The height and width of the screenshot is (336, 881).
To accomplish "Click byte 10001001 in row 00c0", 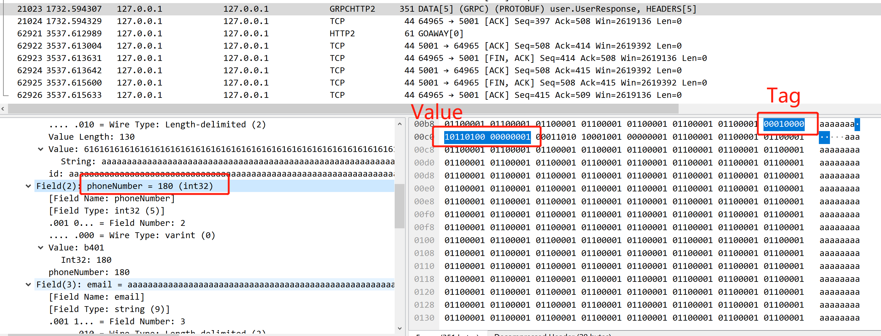I will coord(601,137).
